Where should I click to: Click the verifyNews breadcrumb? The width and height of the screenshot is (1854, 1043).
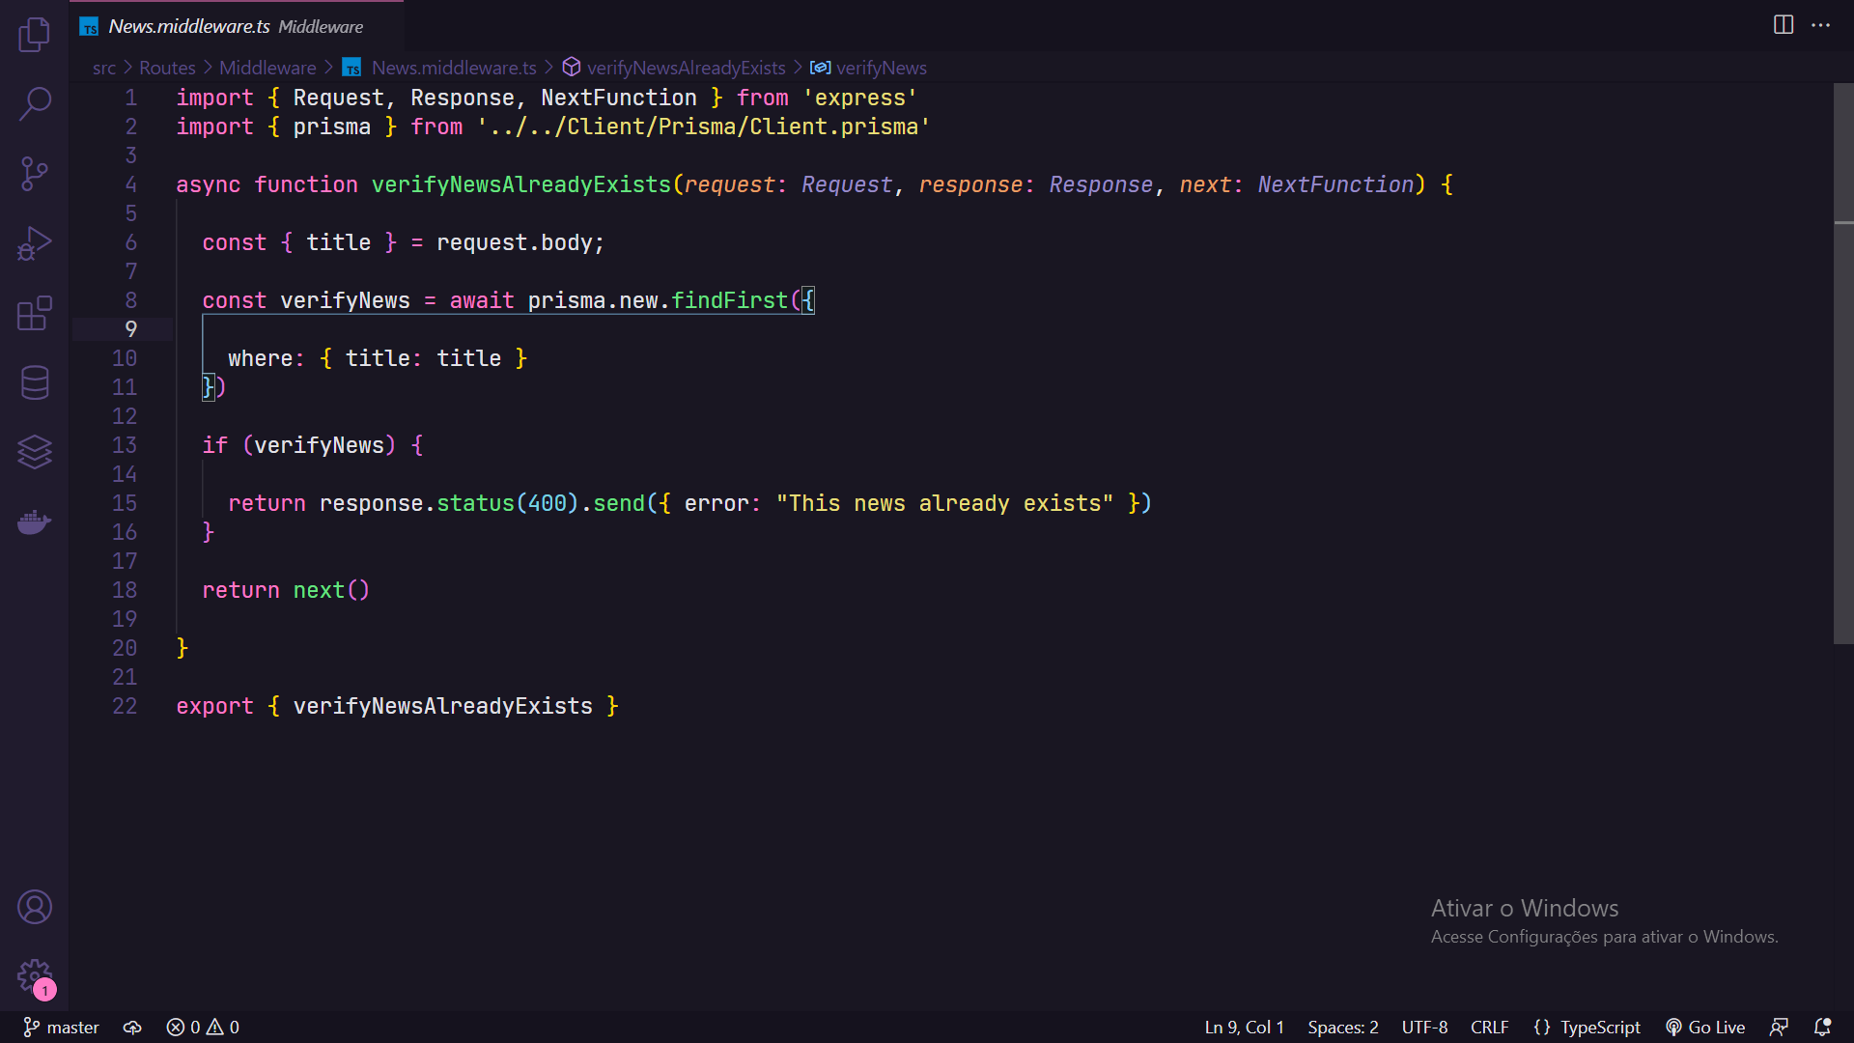(x=869, y=68)
